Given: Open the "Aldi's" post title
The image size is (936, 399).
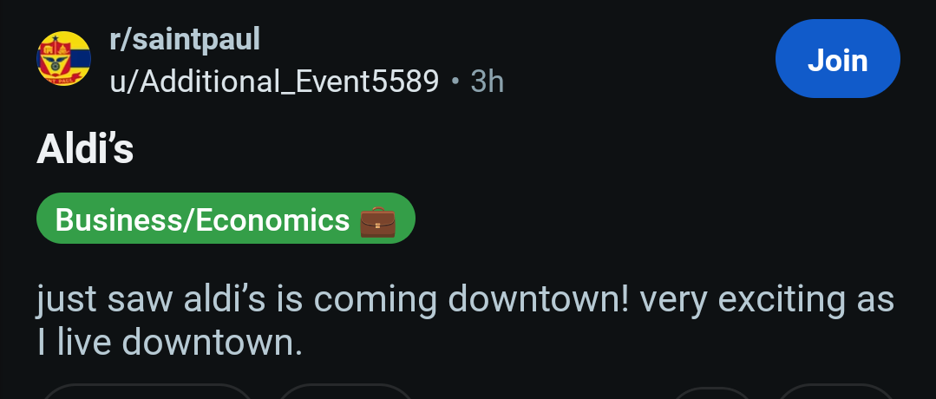Looking at the screenshot, I should tap(85, 150).
